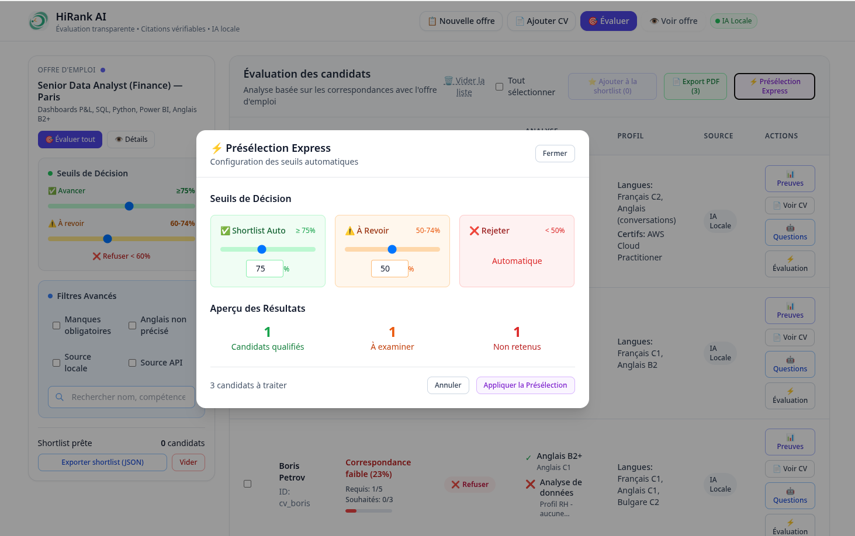The height and width of the screenshot is (536, 855).
Task: Click Ajouter CV in the header
Action: coord(541,20)
